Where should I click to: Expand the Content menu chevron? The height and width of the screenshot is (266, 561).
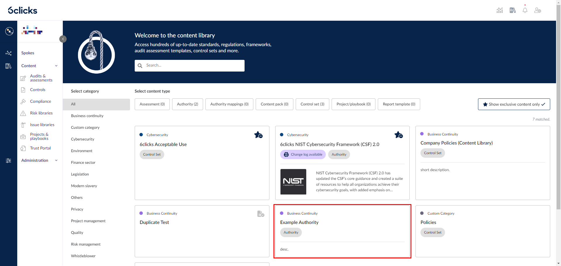click(56, 66)
